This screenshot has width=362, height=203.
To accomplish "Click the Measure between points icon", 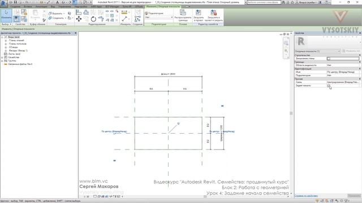I will point(124,19).
